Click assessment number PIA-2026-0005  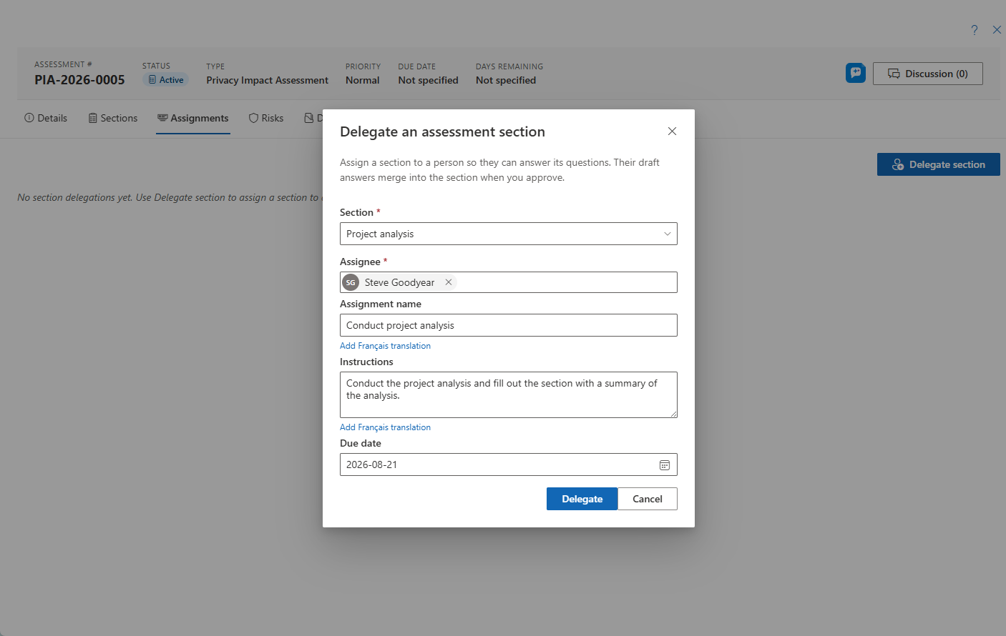coord(79,80)
